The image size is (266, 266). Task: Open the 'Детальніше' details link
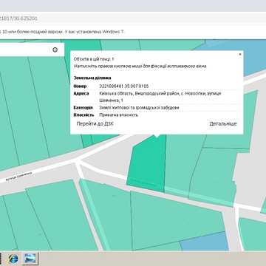[223, 124]
